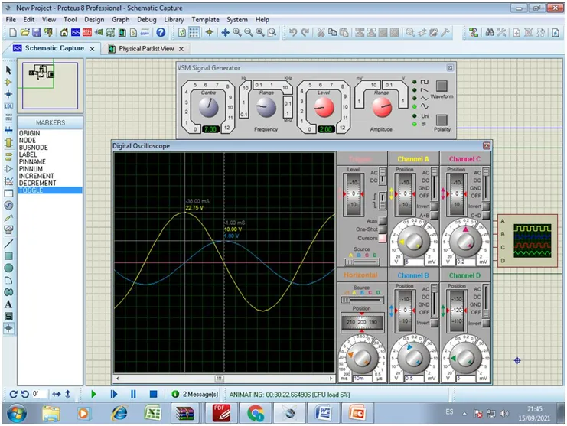Click the X-Mirror flip horizontal icon

57,394
